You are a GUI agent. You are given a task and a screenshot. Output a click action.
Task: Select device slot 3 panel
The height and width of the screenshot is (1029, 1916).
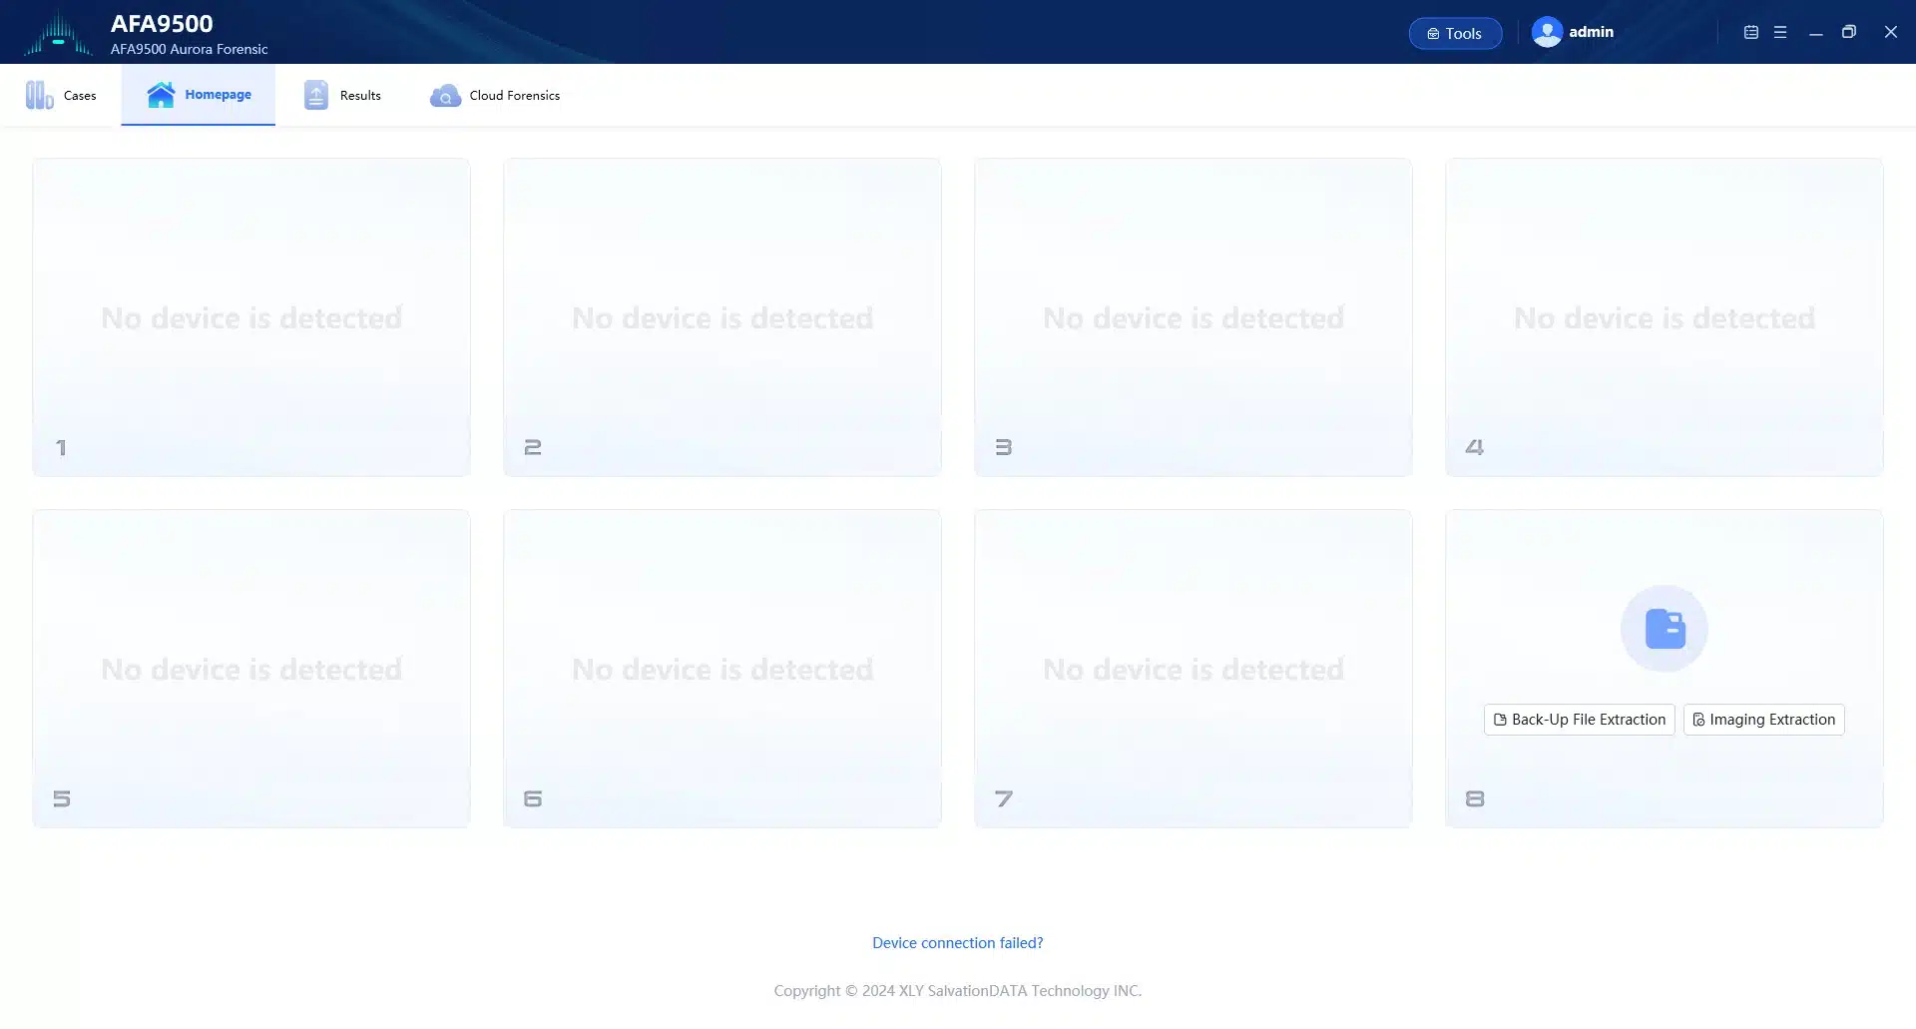pyautogui.click(x=1194, y=317)
